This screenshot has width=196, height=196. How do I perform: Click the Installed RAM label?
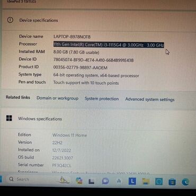tap(32, 51)
